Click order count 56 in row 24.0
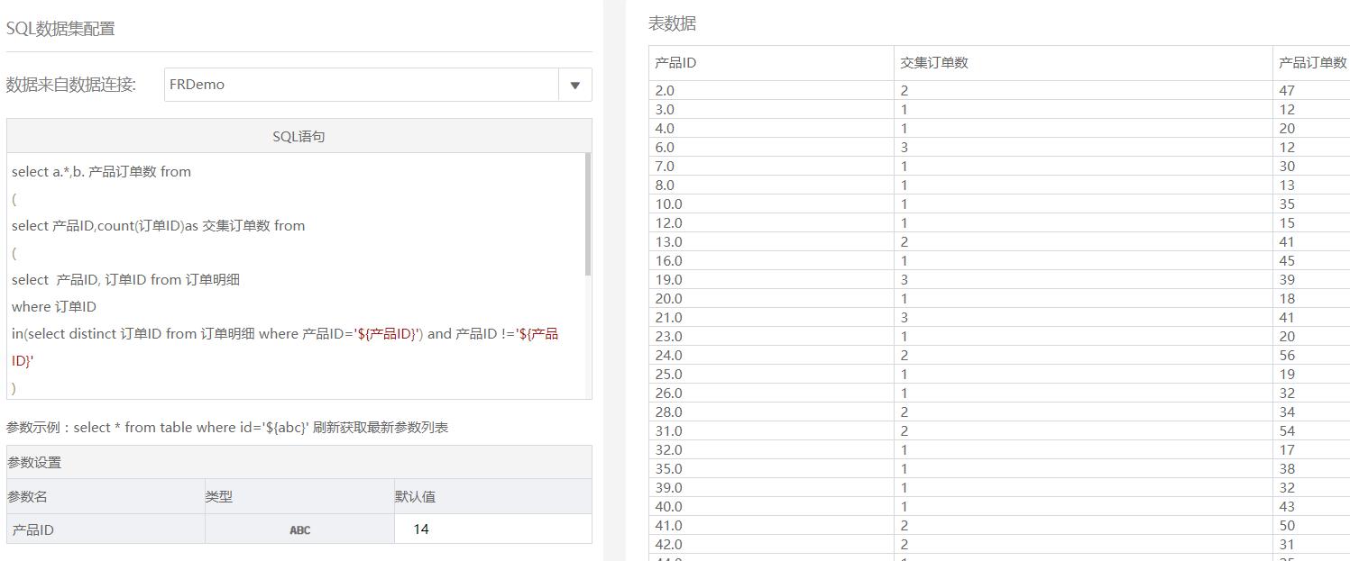The image size is (1350, 561). (1312, 355)
